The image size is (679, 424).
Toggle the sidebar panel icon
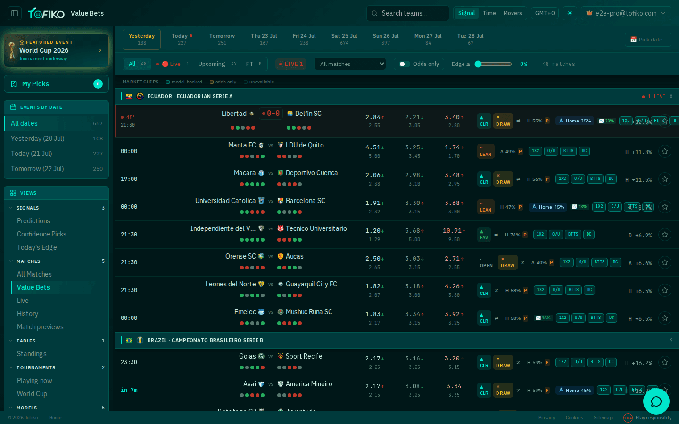15,13
